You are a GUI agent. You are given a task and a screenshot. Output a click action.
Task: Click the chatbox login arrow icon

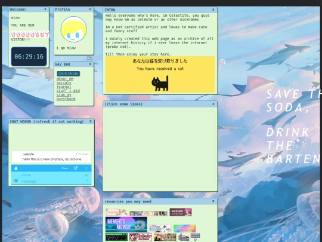pyautogui.click(x=86, y=175)
